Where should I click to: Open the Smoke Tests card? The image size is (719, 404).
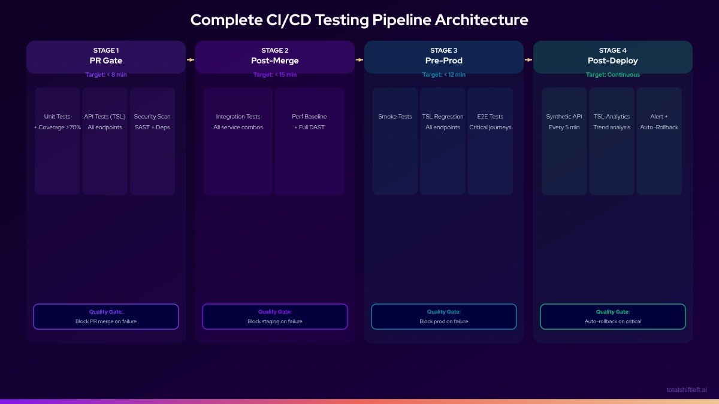pyautogui.click(x=395, y=140)
